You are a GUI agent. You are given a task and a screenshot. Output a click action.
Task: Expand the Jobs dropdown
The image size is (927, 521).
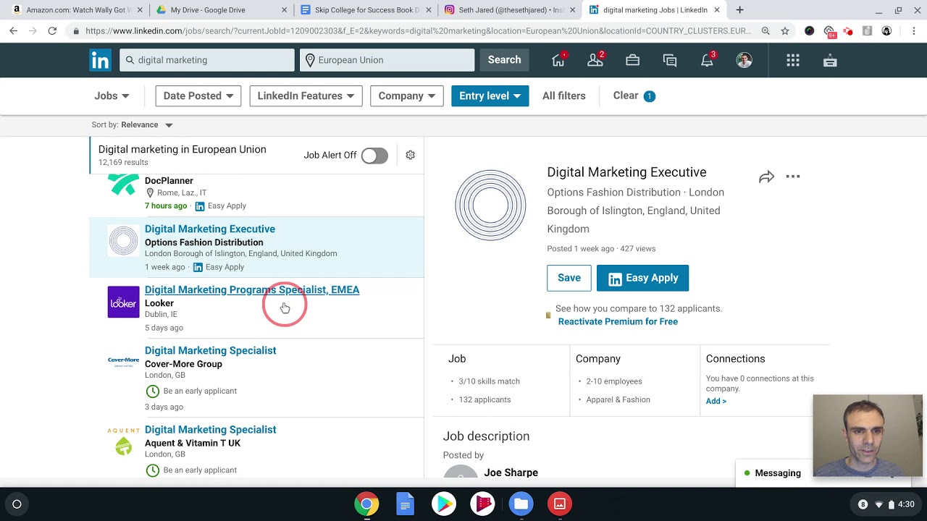tap(112, 96)
